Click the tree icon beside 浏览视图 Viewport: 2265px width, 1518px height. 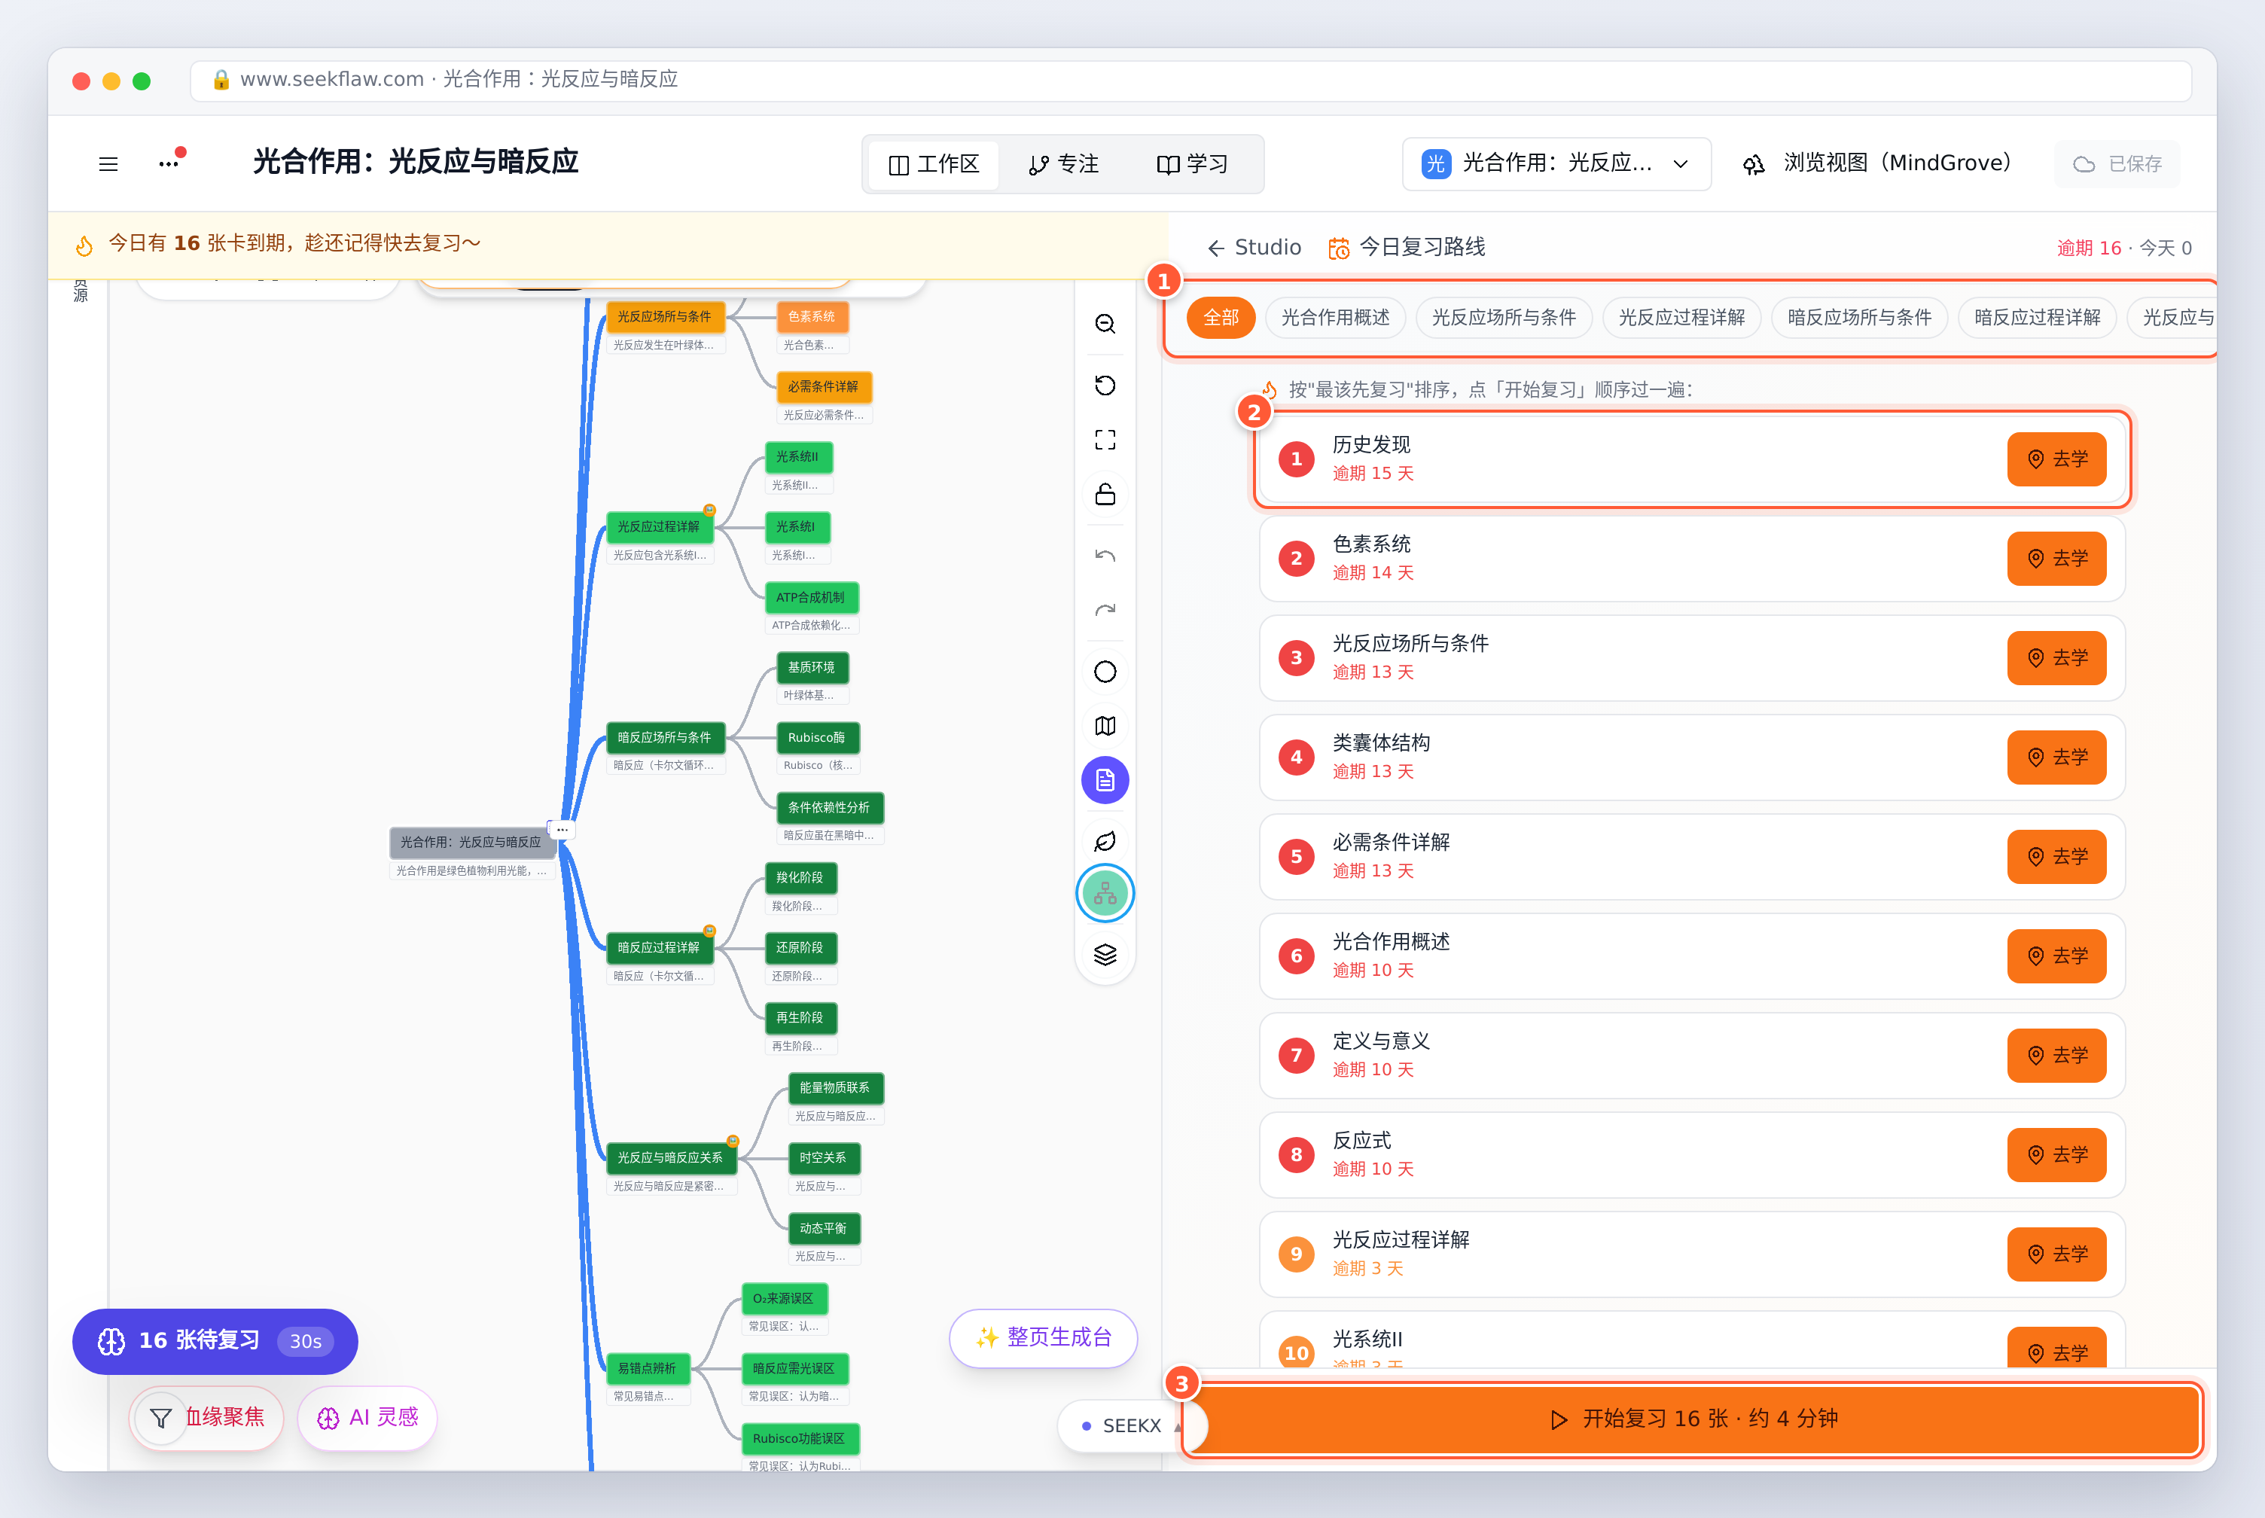click(x=1754, y=165)
